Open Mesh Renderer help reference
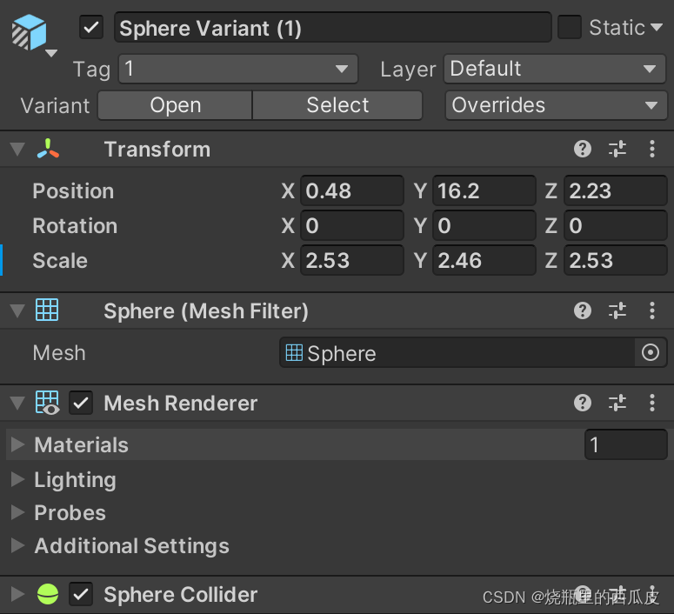674x614 pixels. [583, 404]
